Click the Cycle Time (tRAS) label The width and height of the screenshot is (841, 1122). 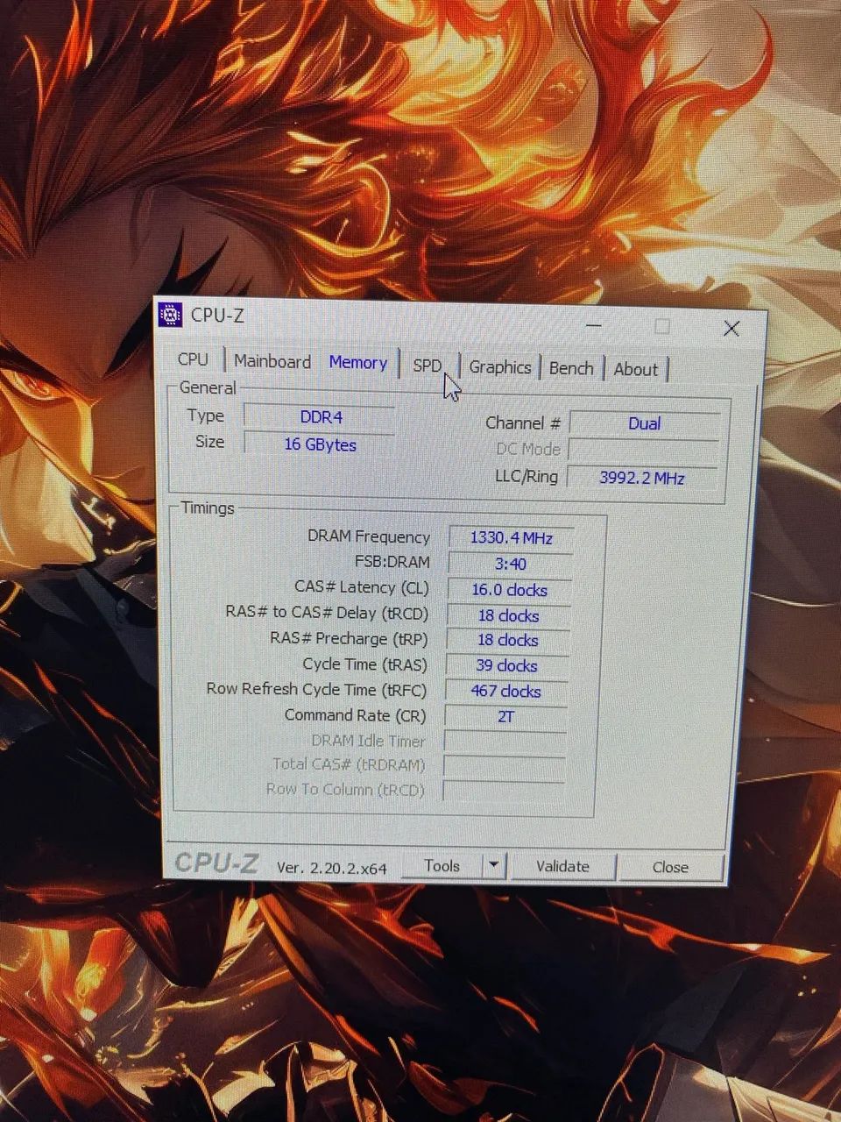click(365, 664)
